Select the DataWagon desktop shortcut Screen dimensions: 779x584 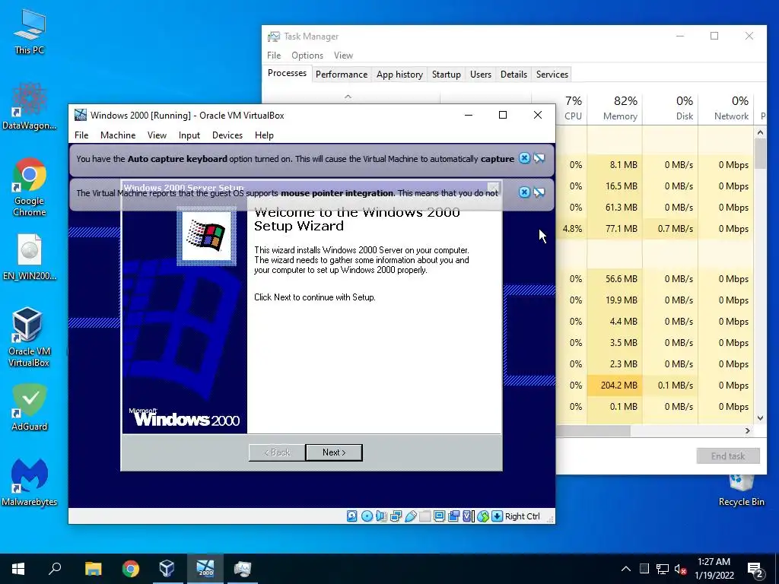(30, 106)
